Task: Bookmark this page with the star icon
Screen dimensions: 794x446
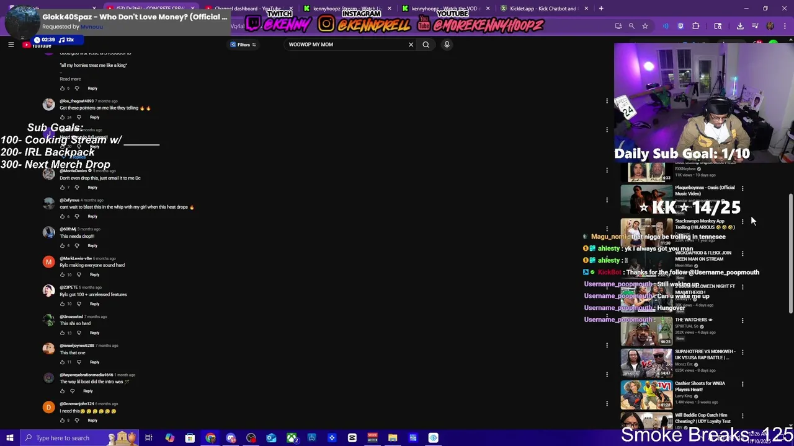Action: click(x=645, y=26)
